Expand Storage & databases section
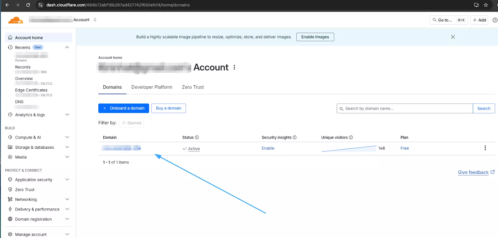498x238 pixels. [67, 147]
